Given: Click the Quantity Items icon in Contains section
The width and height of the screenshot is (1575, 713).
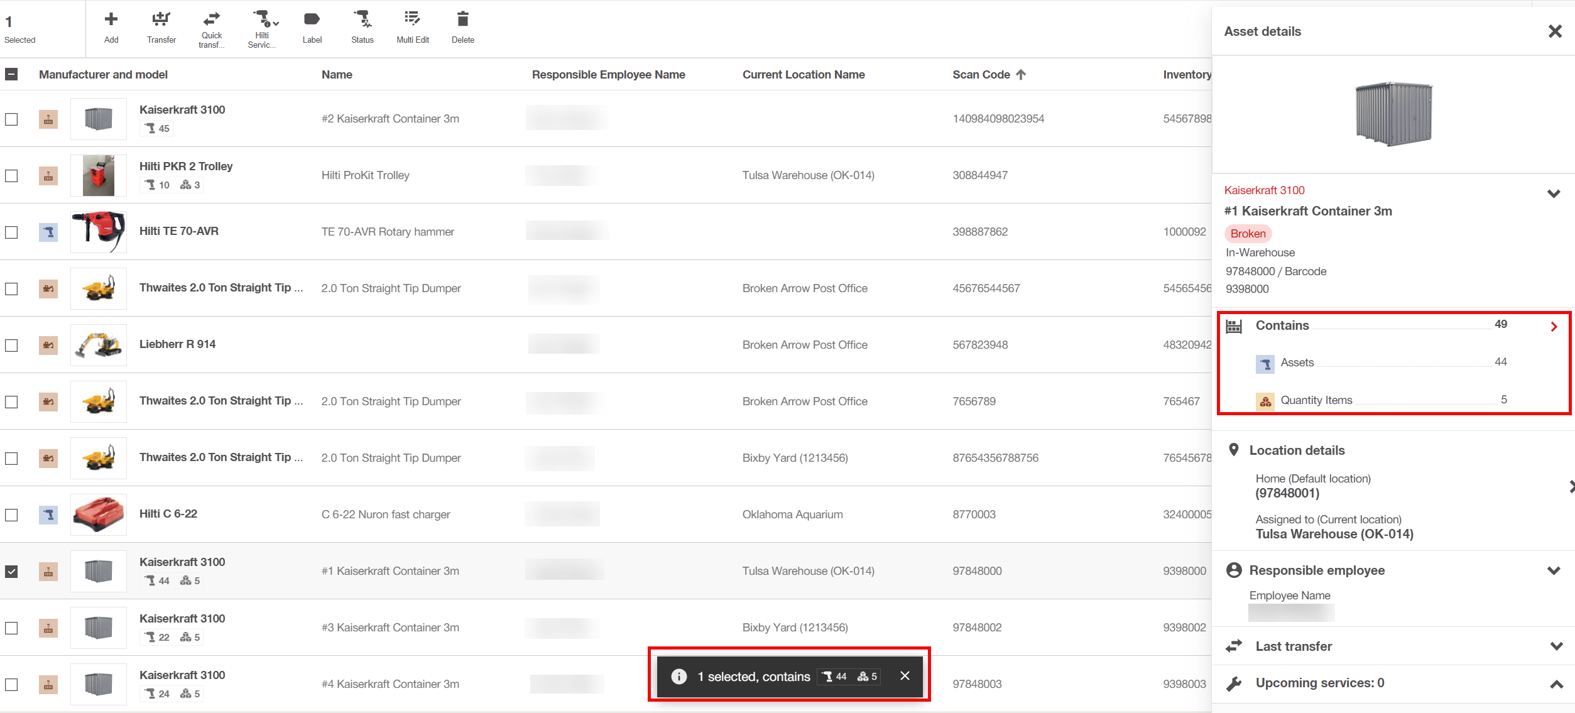Looking at the screenshot, I should pyautogui.click(x=1265, y=401).
